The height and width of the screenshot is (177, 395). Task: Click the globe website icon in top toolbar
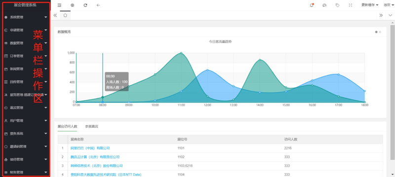tap(72, 5)
